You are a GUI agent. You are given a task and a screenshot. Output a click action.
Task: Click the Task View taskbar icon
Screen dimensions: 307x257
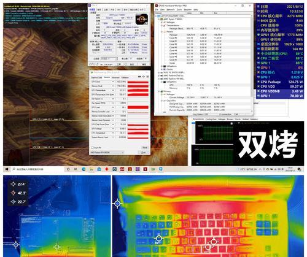click(76, 169)
